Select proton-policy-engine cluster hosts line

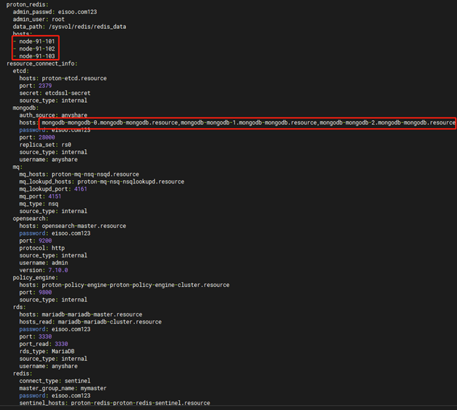point(124,285)
